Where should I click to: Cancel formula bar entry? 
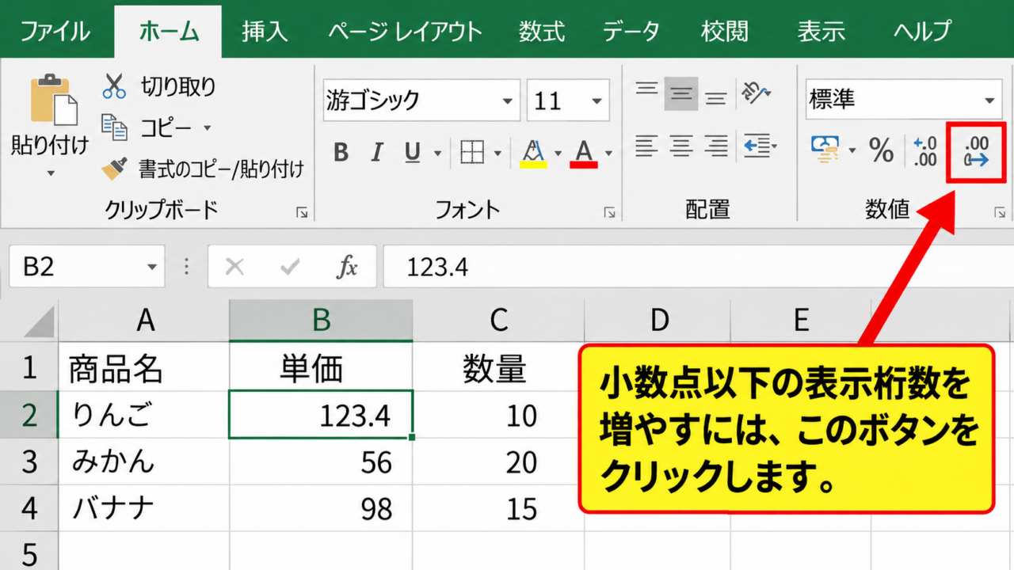pyautogui.click(x=234, y=267)
